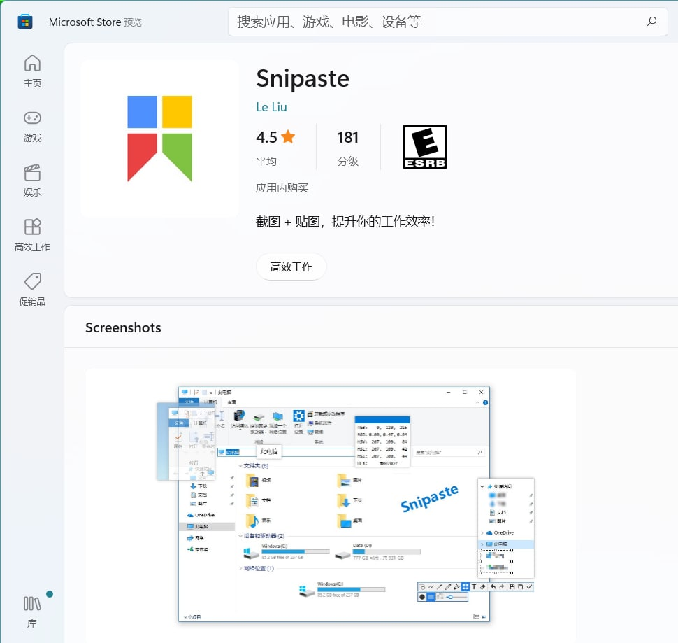Screen dimensions: 678x643
Task: Open the Entertainment (娱乐) section
Action: [x=32, y=181]
